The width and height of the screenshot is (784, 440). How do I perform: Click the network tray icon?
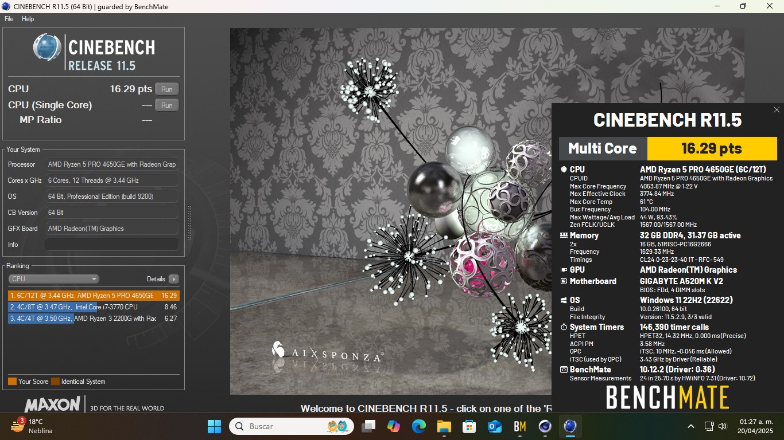709,426
